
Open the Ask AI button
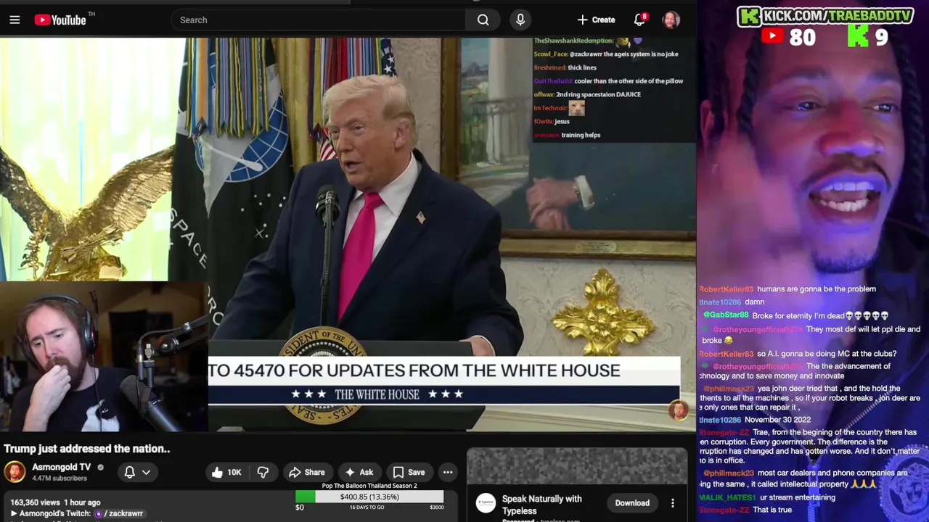click(359, 472)
